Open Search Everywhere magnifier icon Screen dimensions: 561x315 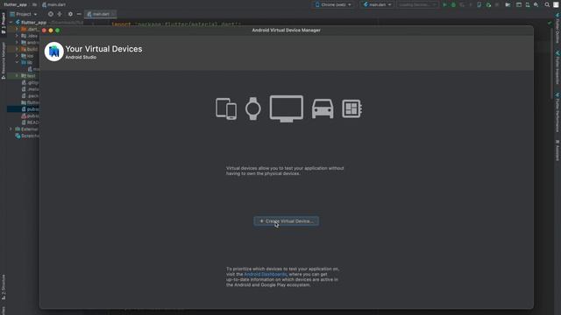click(547, 4)
